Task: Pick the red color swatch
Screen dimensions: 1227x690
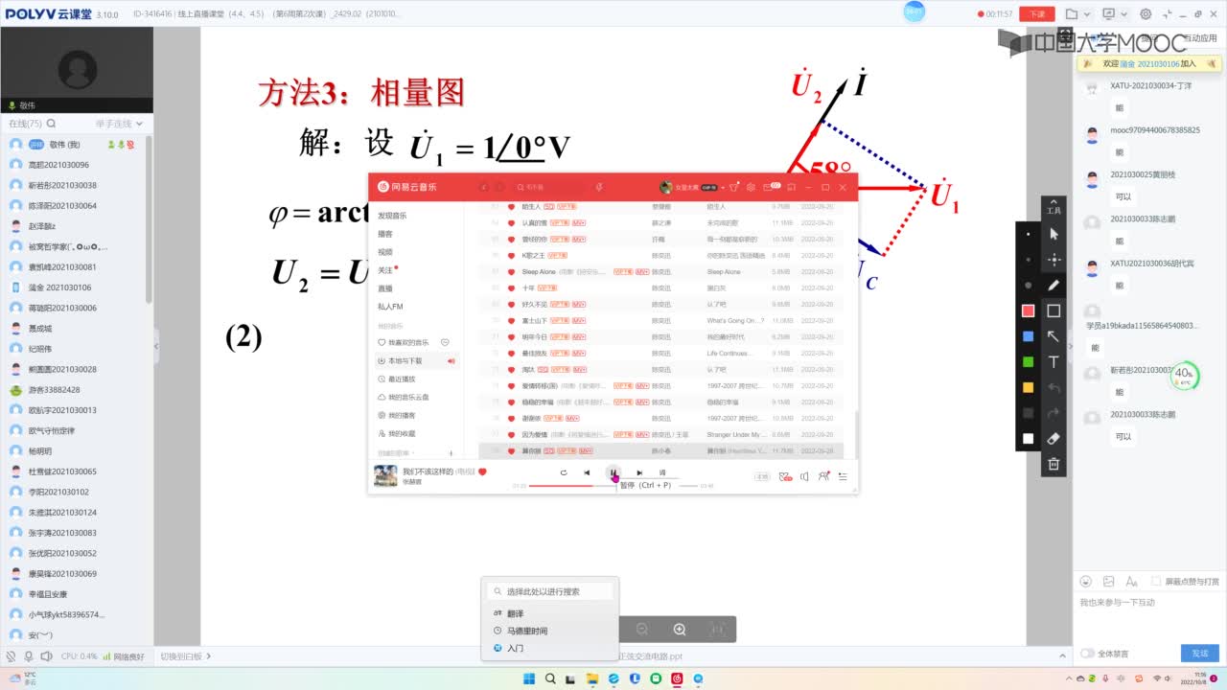Action: click(1029, 310)
